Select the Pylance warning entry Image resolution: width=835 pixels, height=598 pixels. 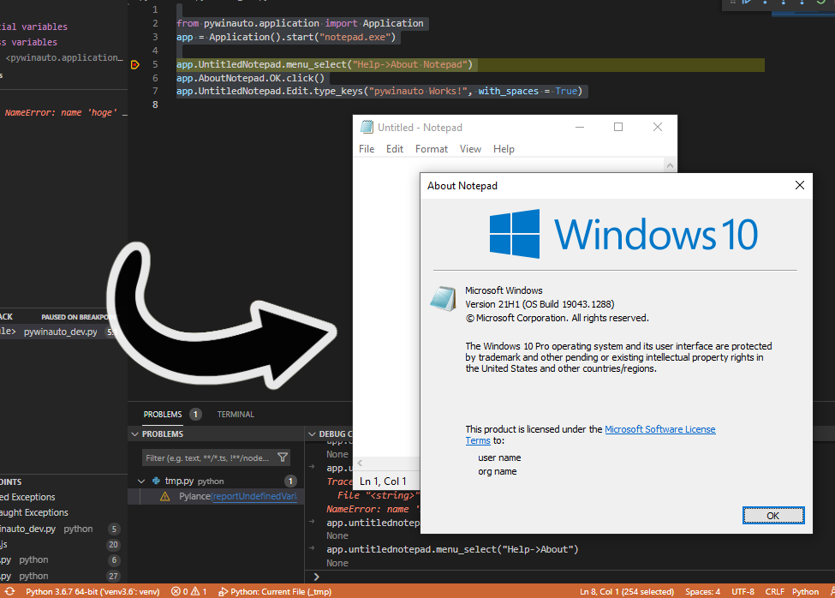pyautogui.click(x=227, y=497)
